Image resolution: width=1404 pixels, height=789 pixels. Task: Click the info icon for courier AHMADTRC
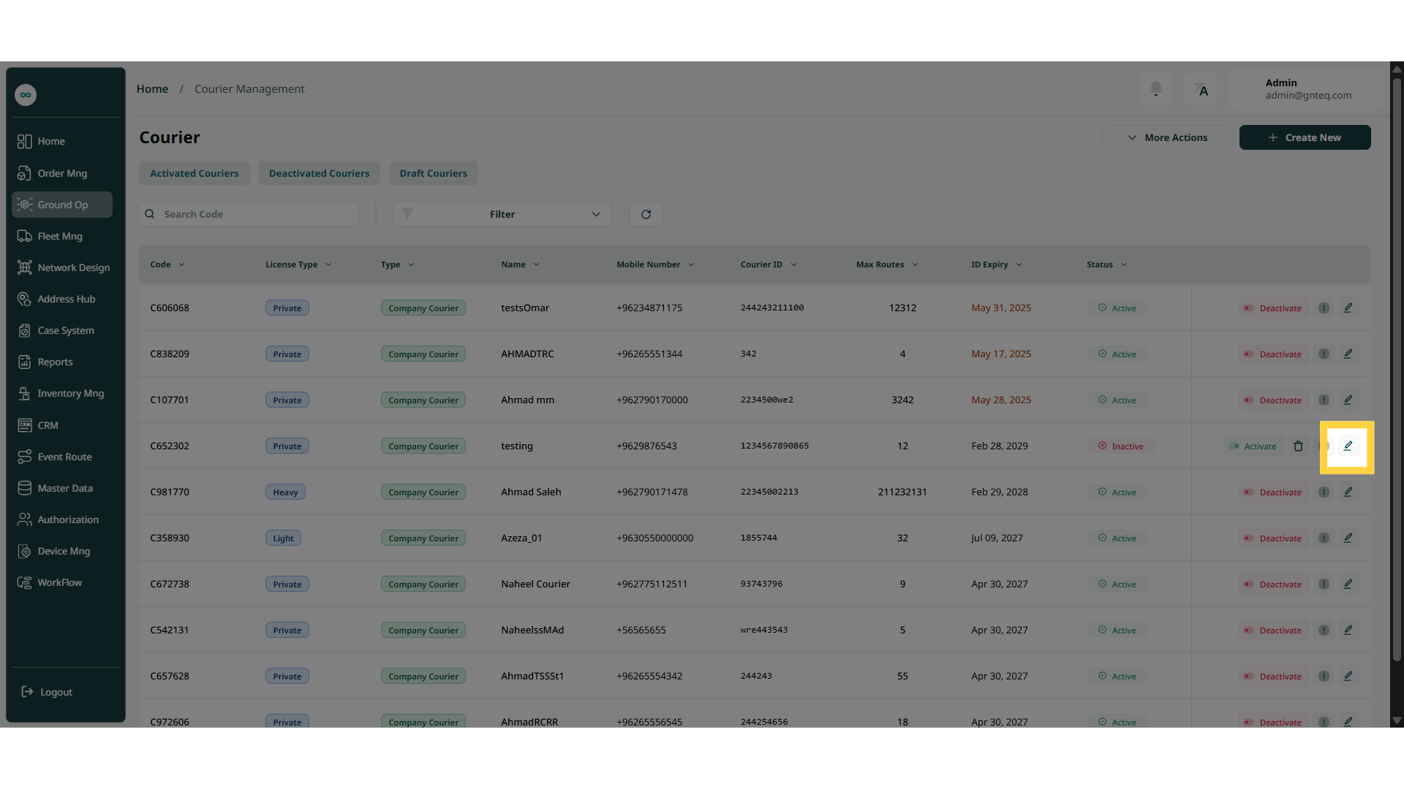(1324, 354)
